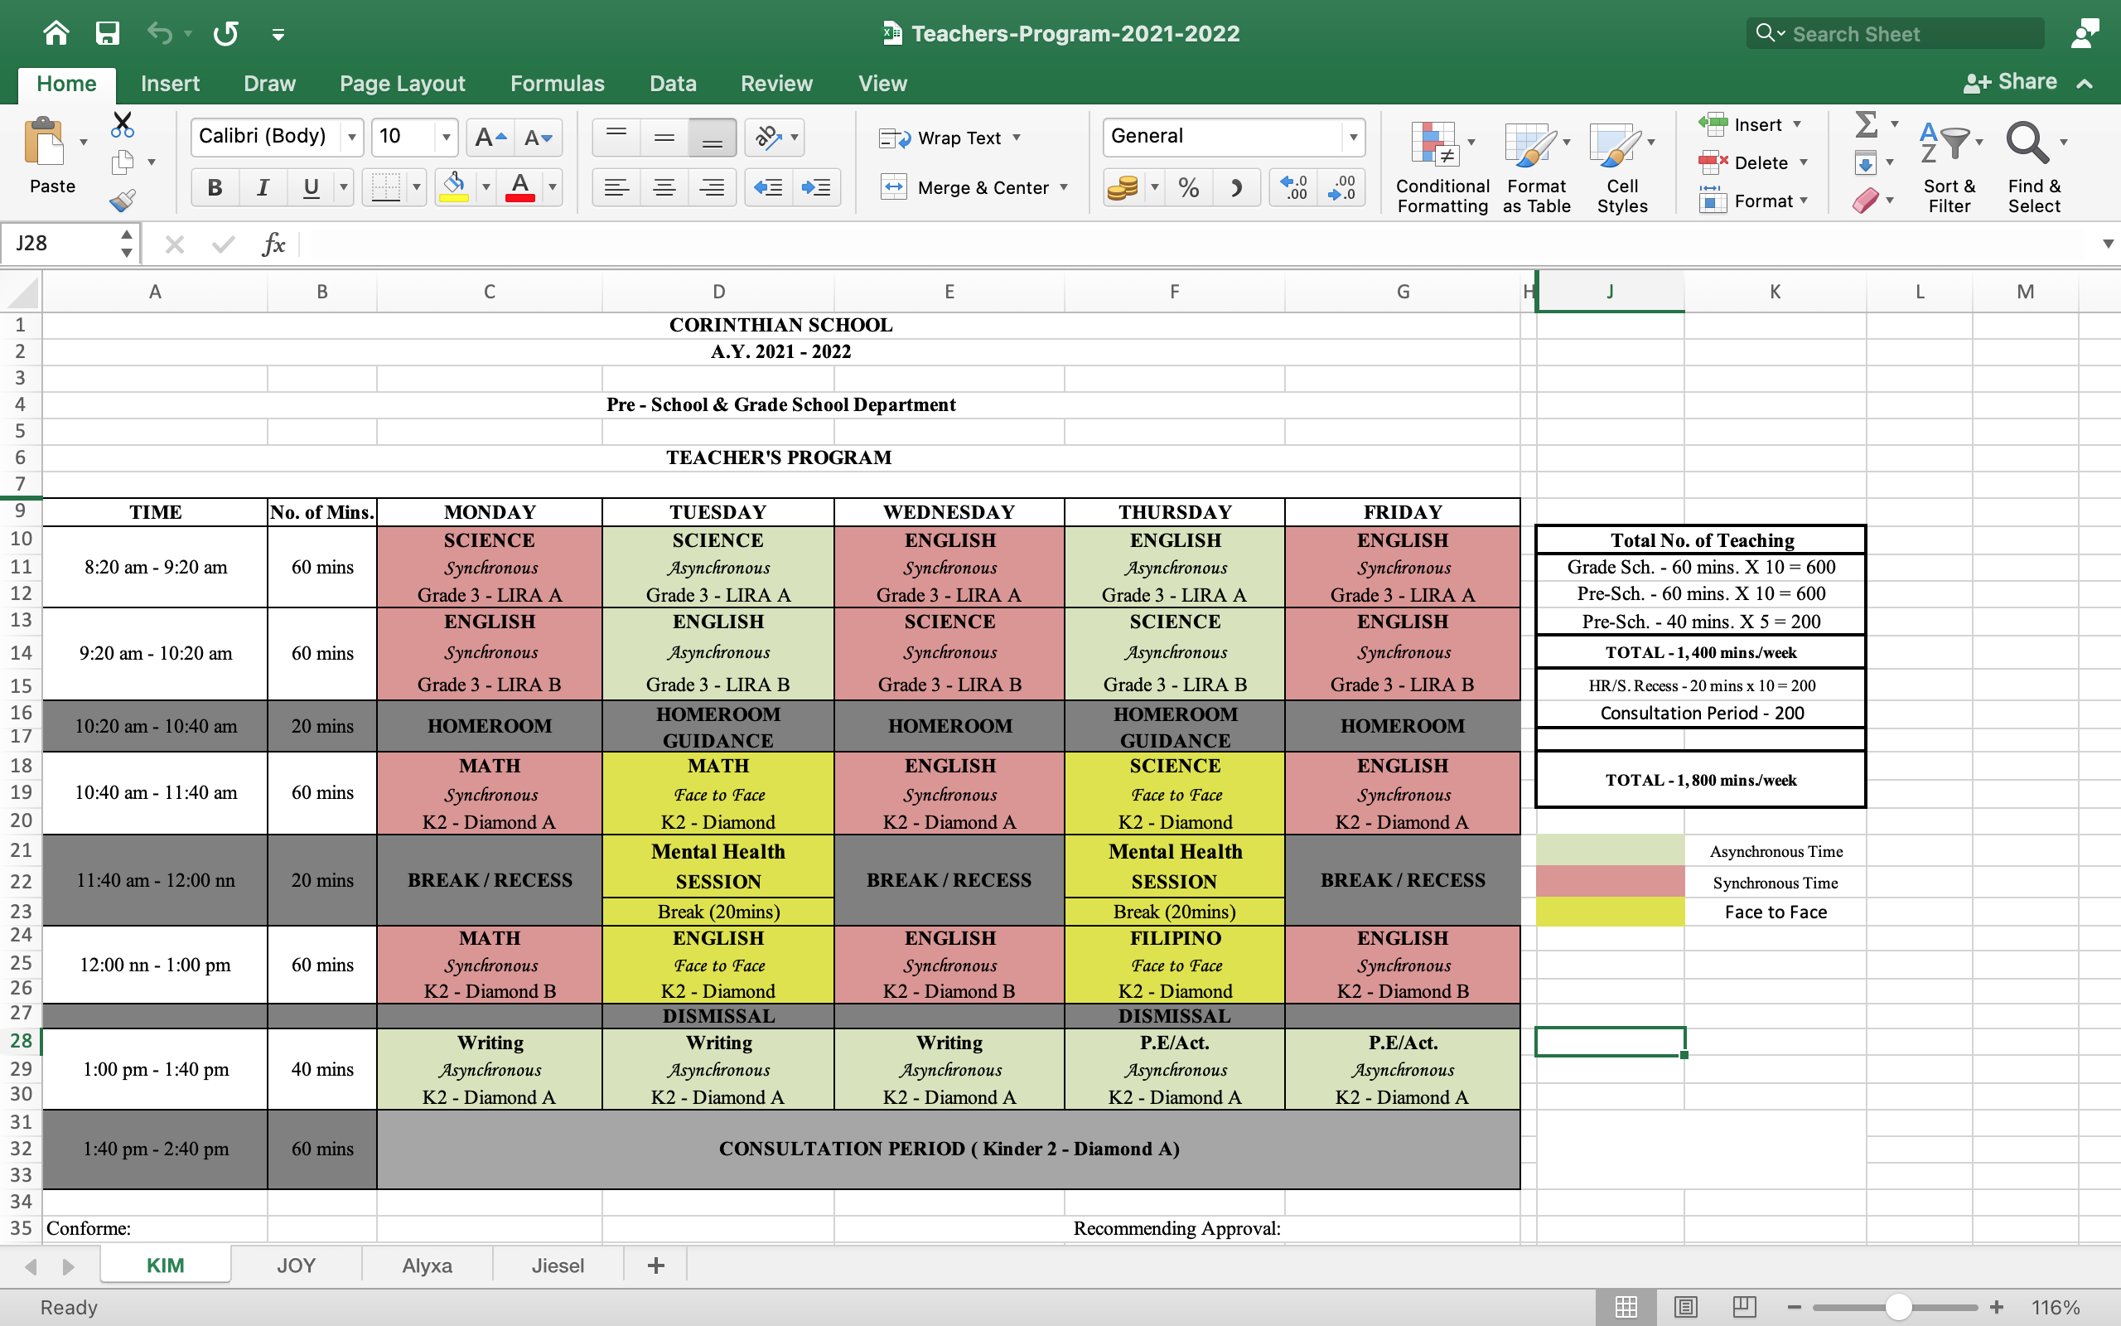Click the Cut scissors icon

(122, 124)
